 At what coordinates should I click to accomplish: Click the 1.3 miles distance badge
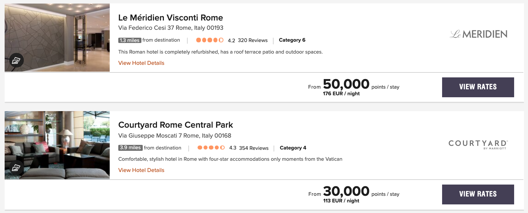[x=130, y=40]
